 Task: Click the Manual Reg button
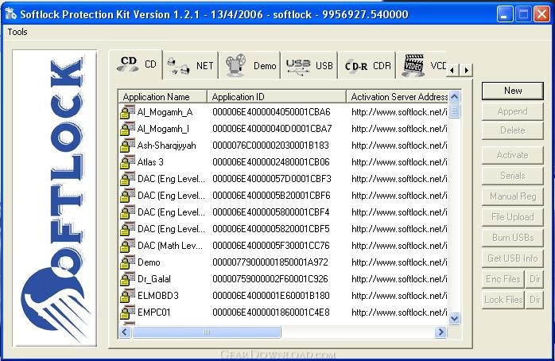(513, 196)
